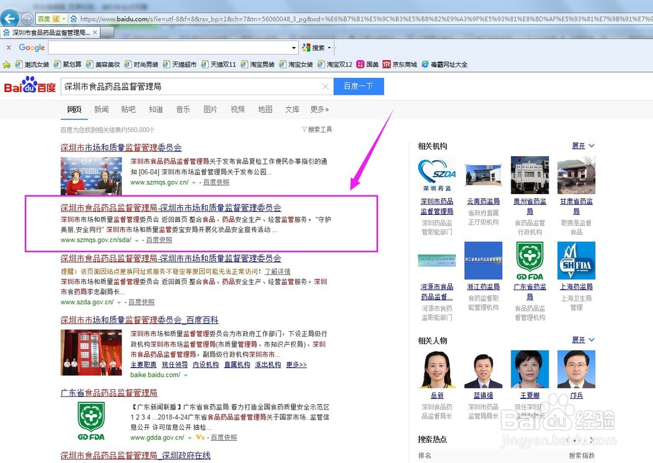Click the Google toolbar search input field

point(170,48)
